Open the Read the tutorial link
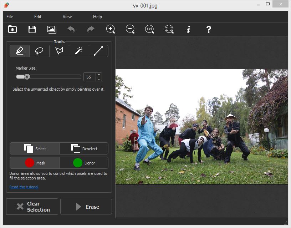The height and width of the screenshot is (228, 291). pos(24,187)
